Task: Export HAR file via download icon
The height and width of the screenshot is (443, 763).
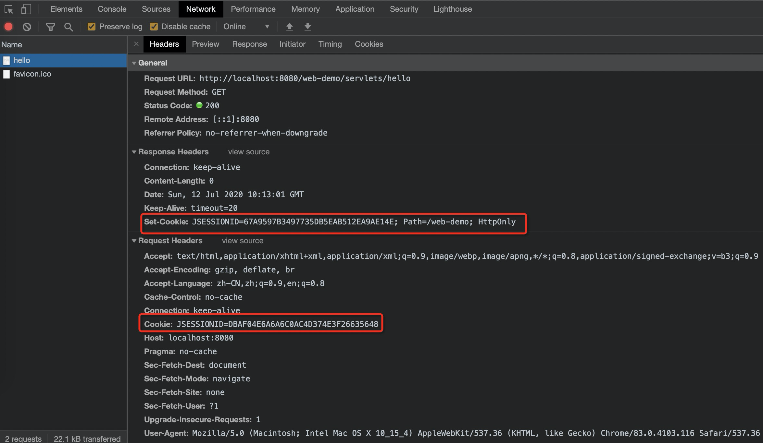Action: pyautogui.click(x=307, y=27)
